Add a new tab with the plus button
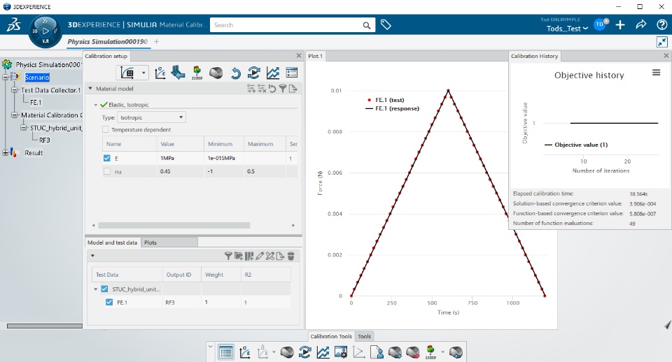 point(156,41)
